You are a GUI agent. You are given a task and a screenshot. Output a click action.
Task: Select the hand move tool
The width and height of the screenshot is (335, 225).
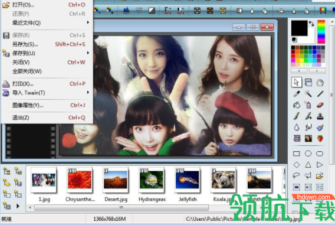pyautogui.click(x=320, y=83)
